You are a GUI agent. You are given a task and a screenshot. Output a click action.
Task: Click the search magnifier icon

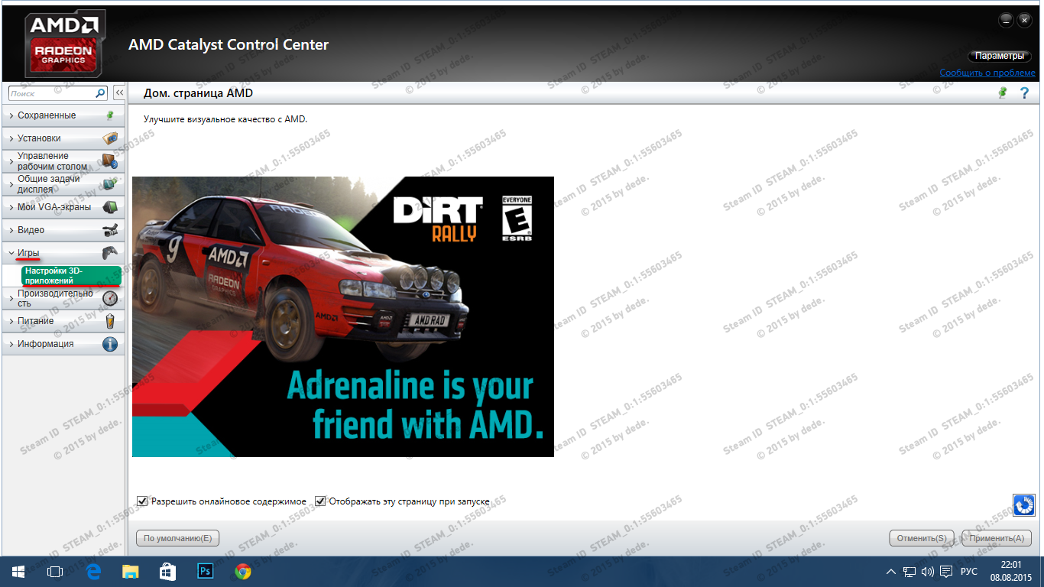(100, 93)
